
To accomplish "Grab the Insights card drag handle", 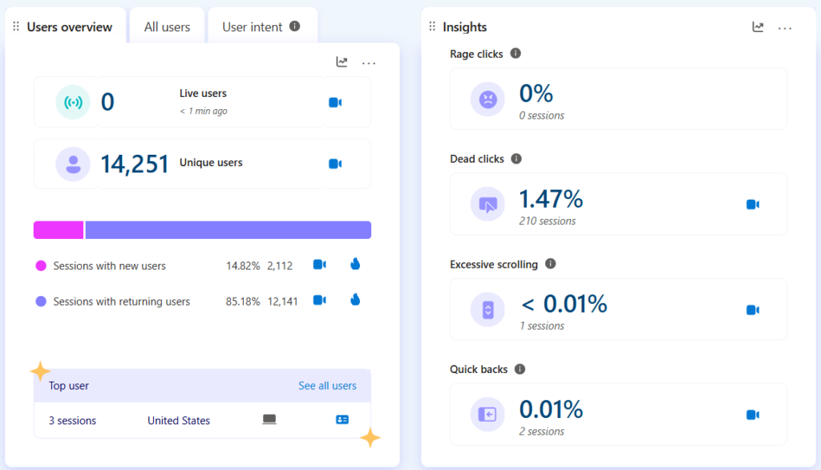I will 433,27.
